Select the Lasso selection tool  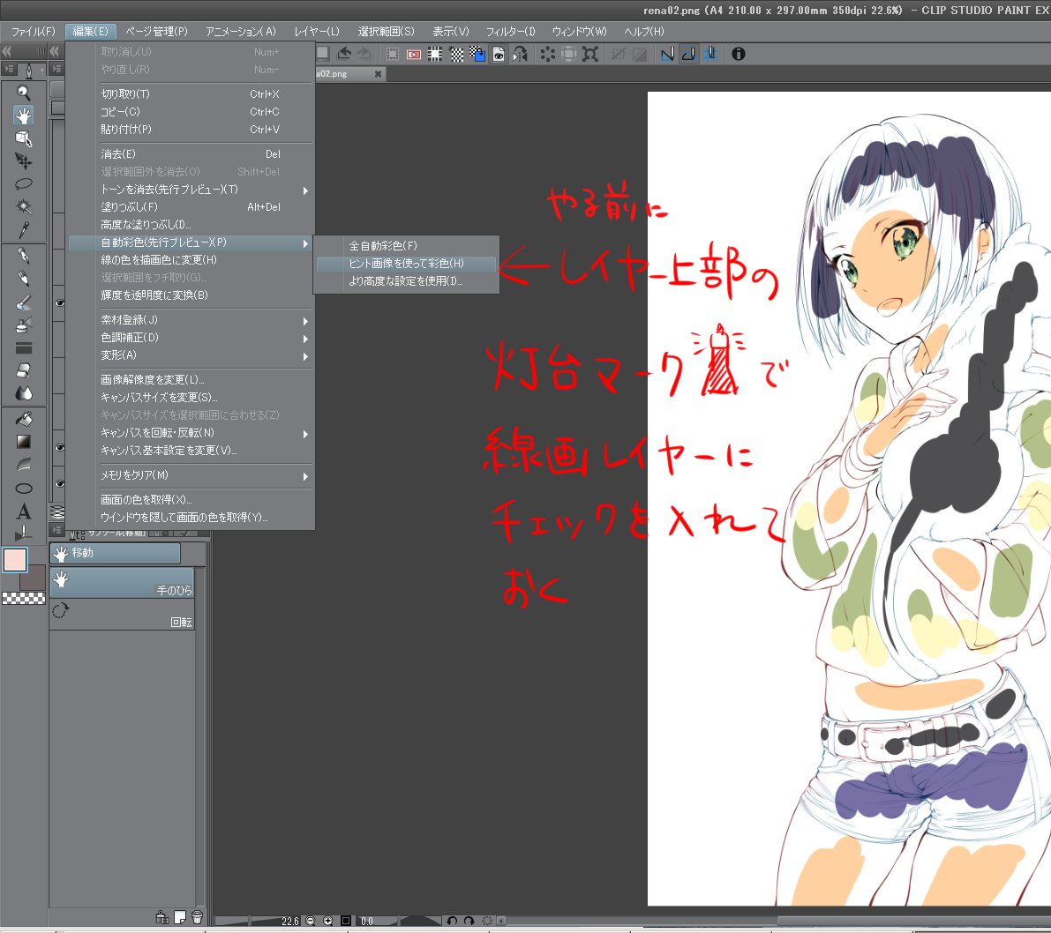coord(24,183)
